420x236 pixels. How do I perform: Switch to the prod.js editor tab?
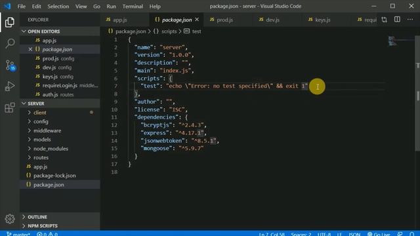tap(228, 20)
